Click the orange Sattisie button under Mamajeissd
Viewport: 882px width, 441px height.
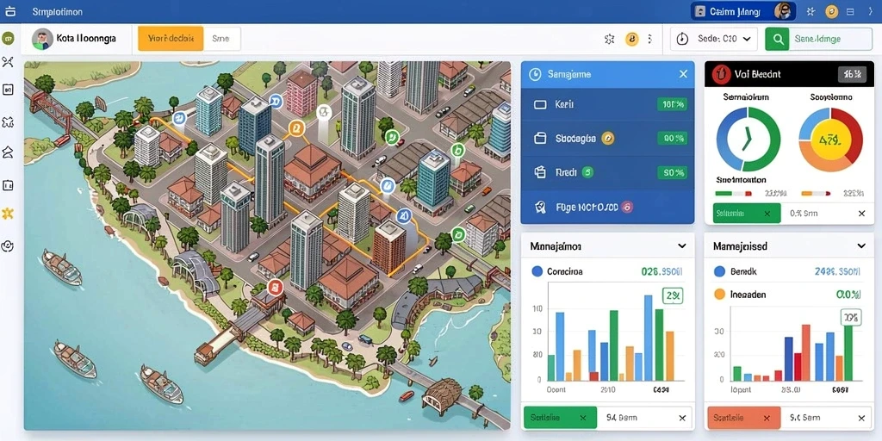pyautogui.click(x=743, y=418)
